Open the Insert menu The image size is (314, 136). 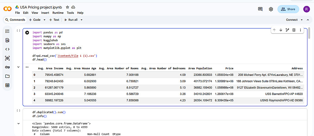click(x=45, y=13)
